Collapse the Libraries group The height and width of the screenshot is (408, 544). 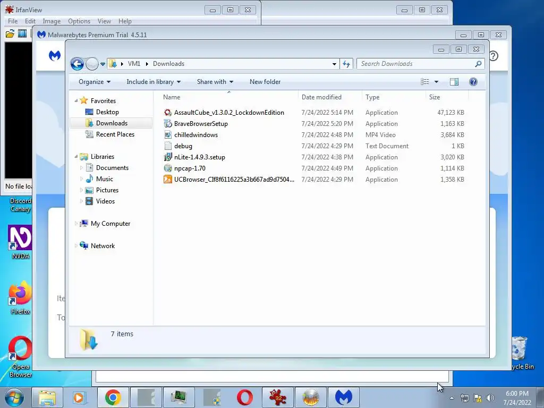coord(76,157)
